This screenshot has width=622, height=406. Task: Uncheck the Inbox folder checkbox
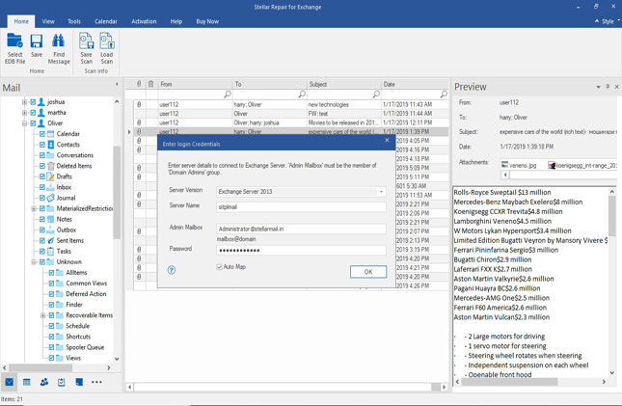tap(43, 187)
